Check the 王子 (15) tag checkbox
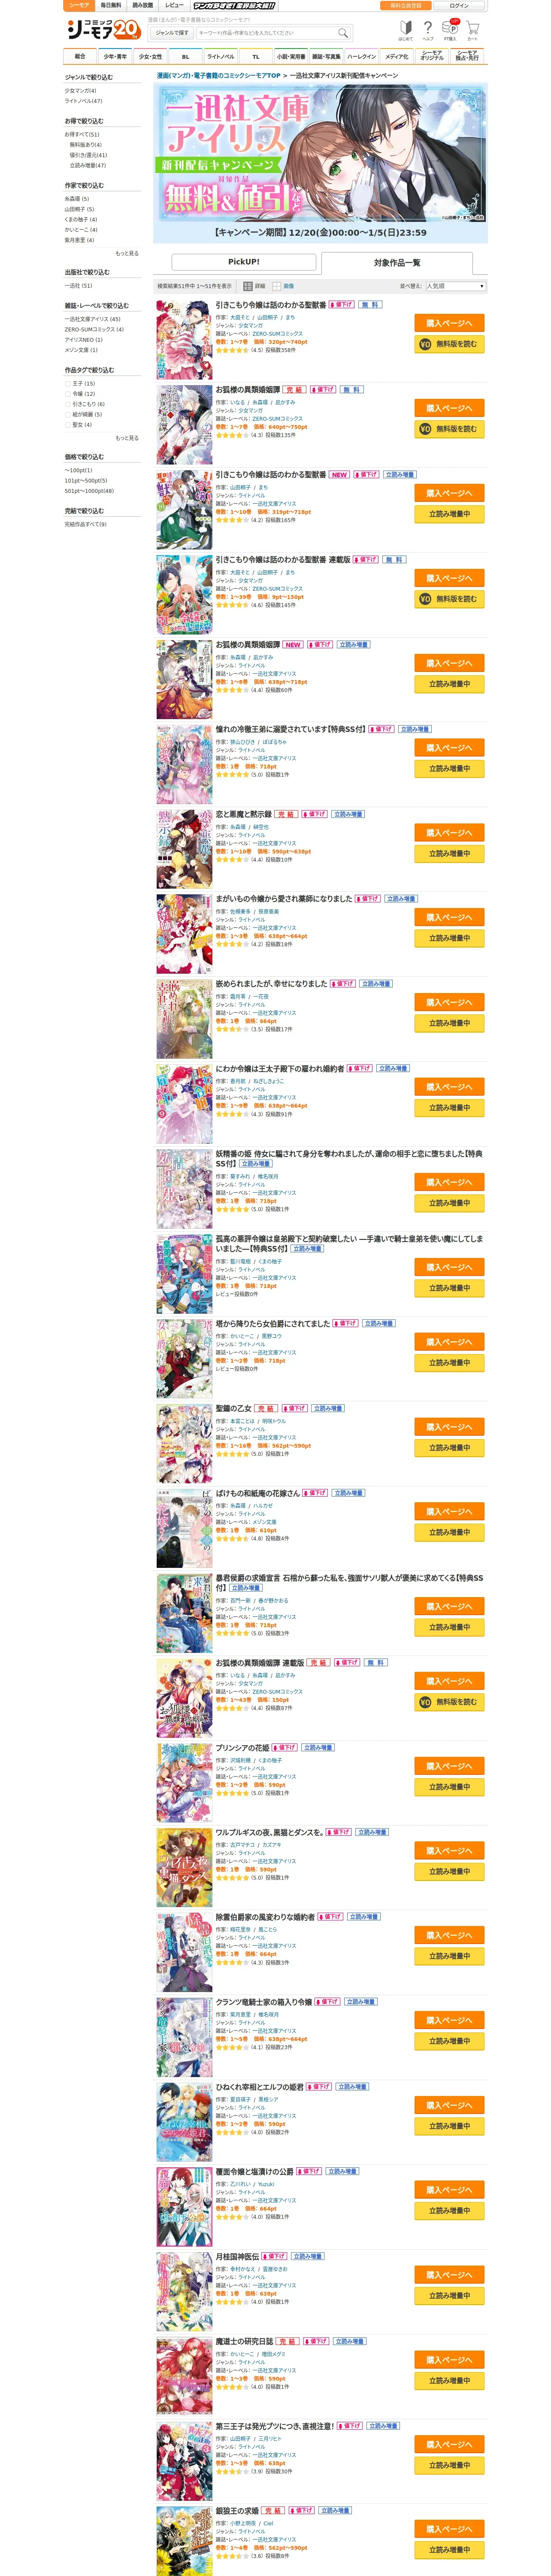Screen dimensions: 551x2576 68,383
